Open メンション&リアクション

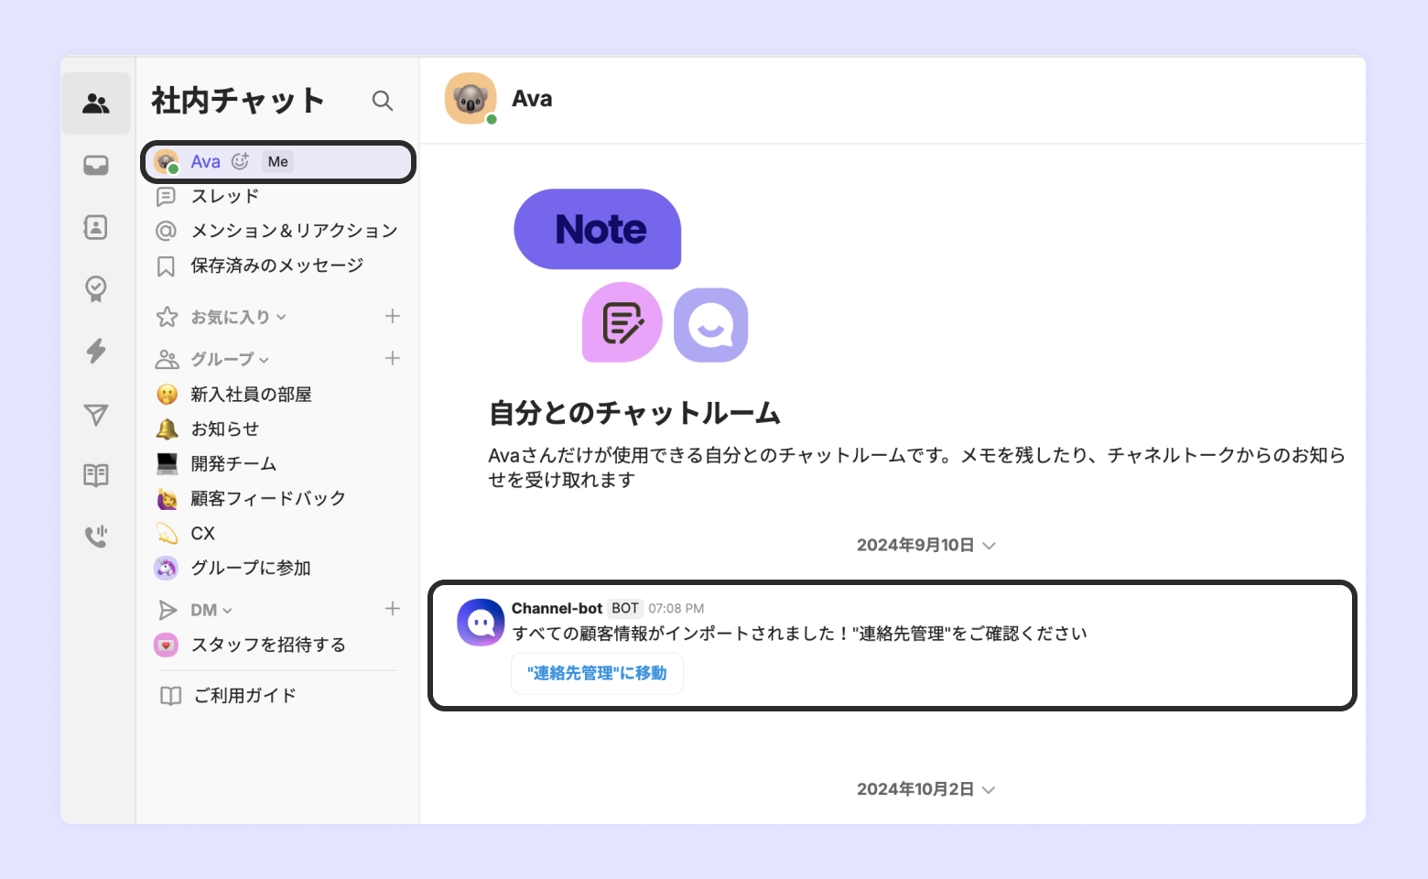(294, 231)
